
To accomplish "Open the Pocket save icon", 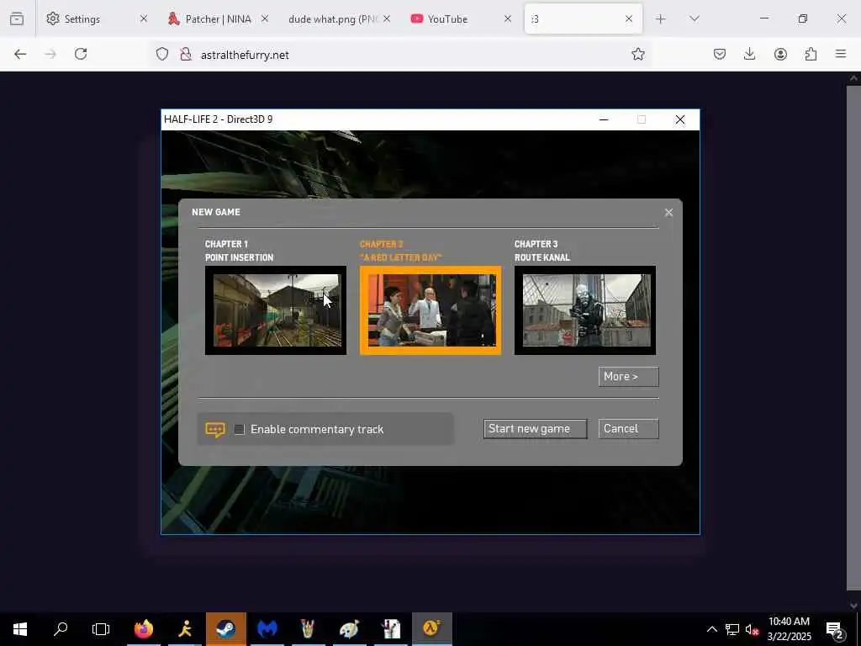I will (x=720, y=54).
